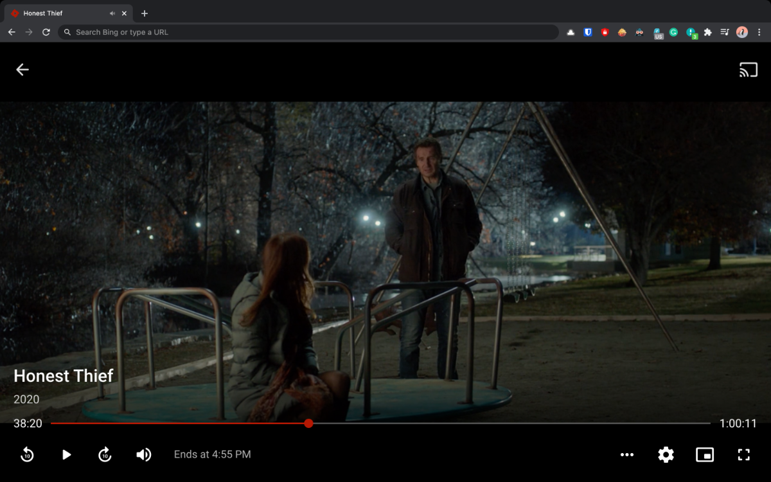771x482 pixels.
Task: Mute the player volume
Action: coord(143,455)
